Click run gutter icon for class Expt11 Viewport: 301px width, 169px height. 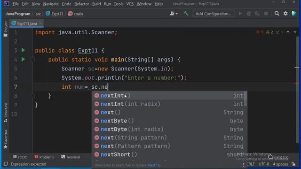click(23, 50)
